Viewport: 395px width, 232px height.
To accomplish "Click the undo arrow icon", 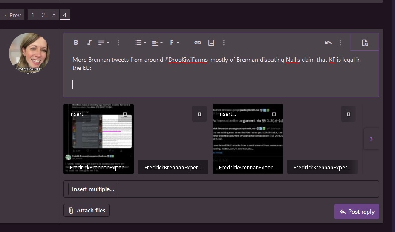I will (x=328, y=43).
